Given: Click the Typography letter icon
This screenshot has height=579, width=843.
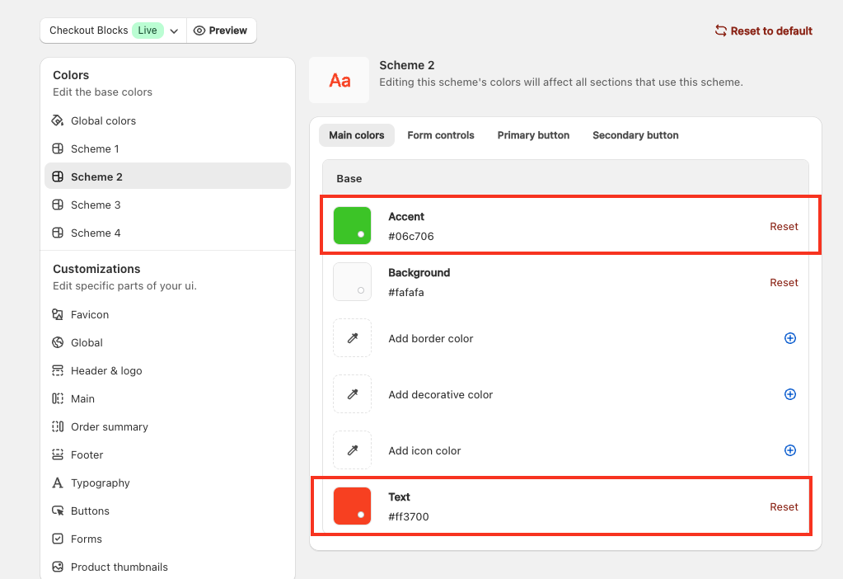Looking at the screenshot, I should (x=58, y=482).
